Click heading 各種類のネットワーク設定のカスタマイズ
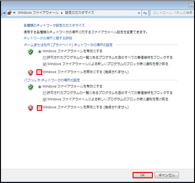Viewport: 195px width, 183px height. (54, 25)
